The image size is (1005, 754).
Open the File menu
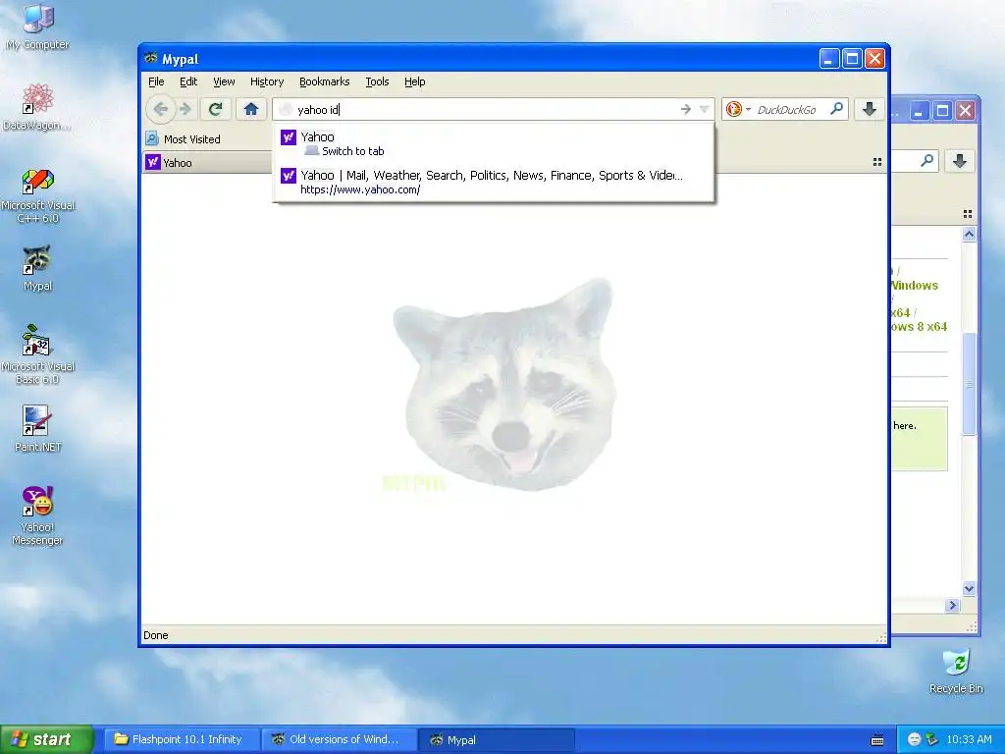(156, 81)
